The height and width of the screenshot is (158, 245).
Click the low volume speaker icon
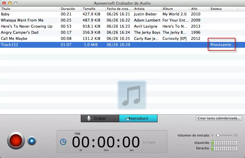point(213,135)
